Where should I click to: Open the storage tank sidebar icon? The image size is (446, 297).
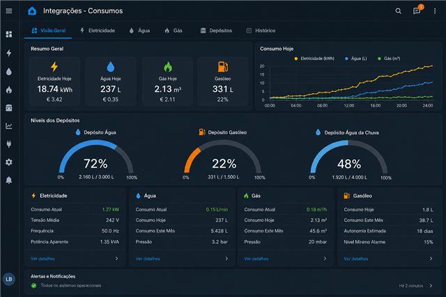coord(9,108)
